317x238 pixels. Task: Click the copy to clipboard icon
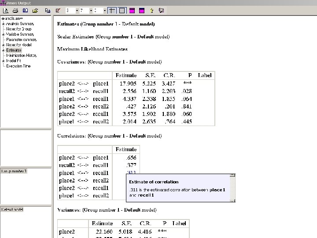pyautogui.click(x=48, y=11)
